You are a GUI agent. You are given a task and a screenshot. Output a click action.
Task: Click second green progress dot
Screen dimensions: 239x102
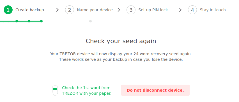click(x=29, y=21)
